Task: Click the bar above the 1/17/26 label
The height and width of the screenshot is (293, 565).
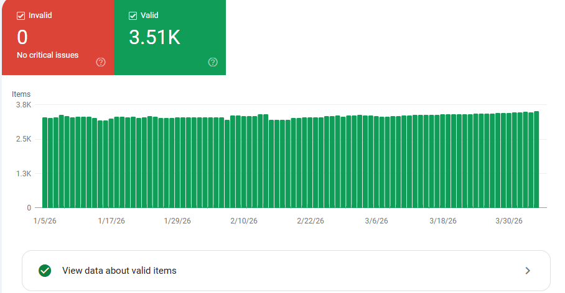Action: click(x=111, y=161)
